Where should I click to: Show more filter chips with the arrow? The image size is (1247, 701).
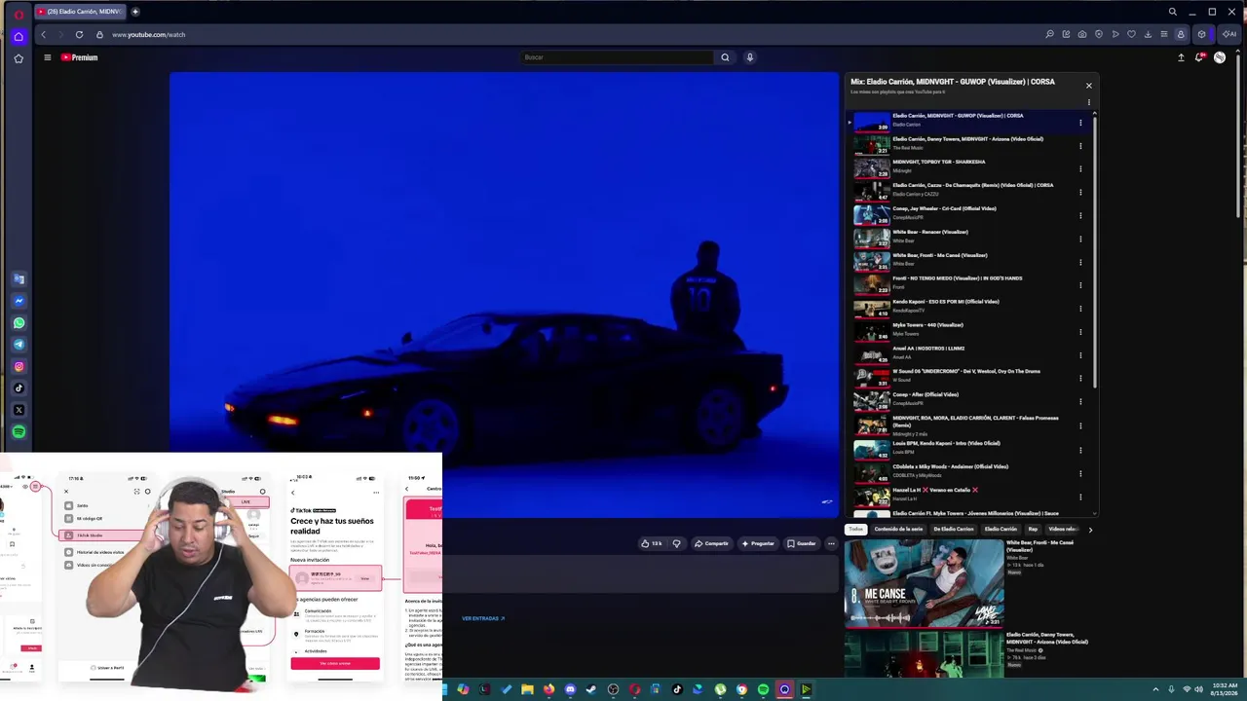[1090, 530]
